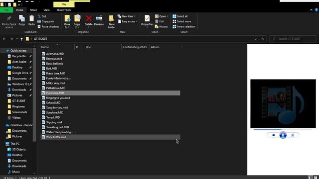
Task: Pause playback in preview pane
Action: pyautogui.click(x=283, y=135)
